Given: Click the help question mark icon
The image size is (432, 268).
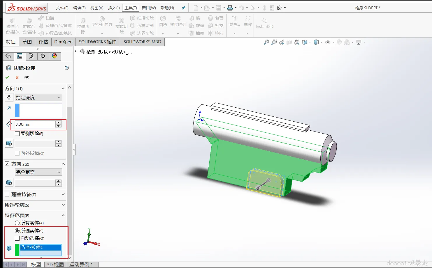Looking at the screenshot, I should click(x=67, y=68).
